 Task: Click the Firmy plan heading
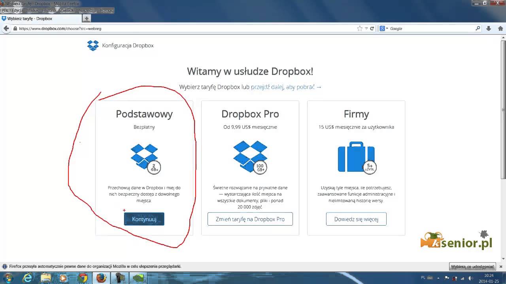(x=356, y=114)
